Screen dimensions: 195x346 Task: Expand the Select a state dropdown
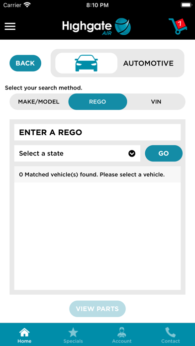(x=77, y=153)
